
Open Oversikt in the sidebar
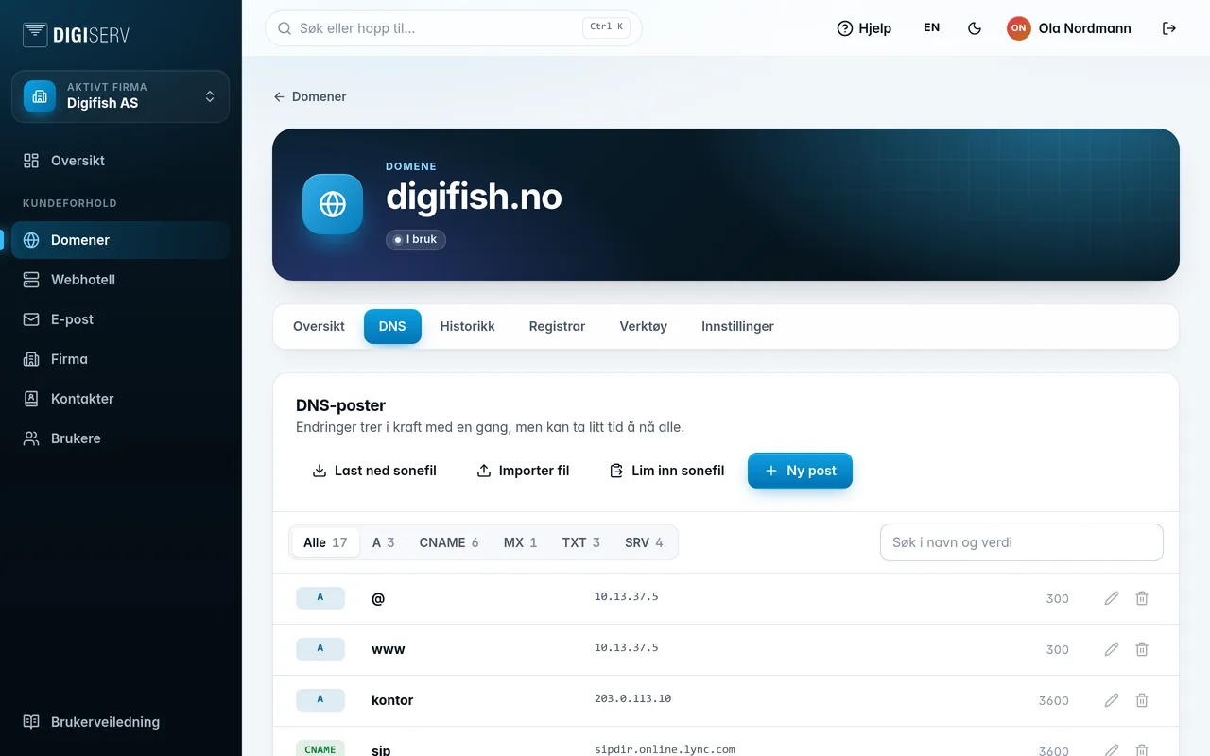[x=120, y=161]
